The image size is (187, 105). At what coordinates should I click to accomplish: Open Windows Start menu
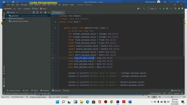pos(57,102)
